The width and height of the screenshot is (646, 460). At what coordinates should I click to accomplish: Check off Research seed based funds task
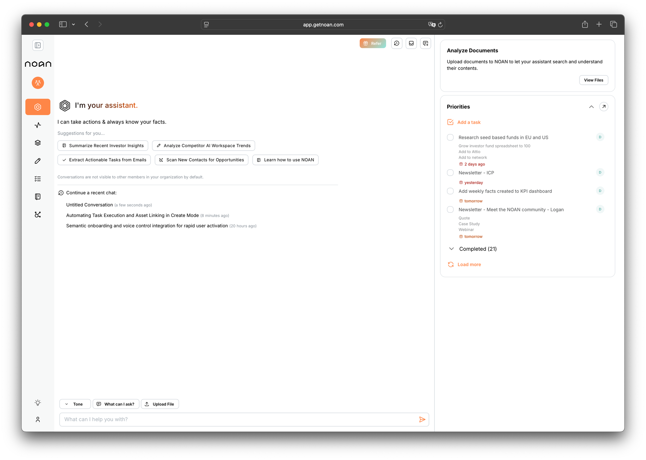[450, 137]
